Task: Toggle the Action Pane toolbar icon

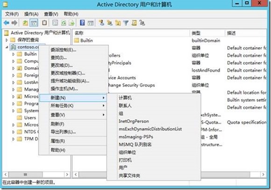Action: (x=91, y=23)
